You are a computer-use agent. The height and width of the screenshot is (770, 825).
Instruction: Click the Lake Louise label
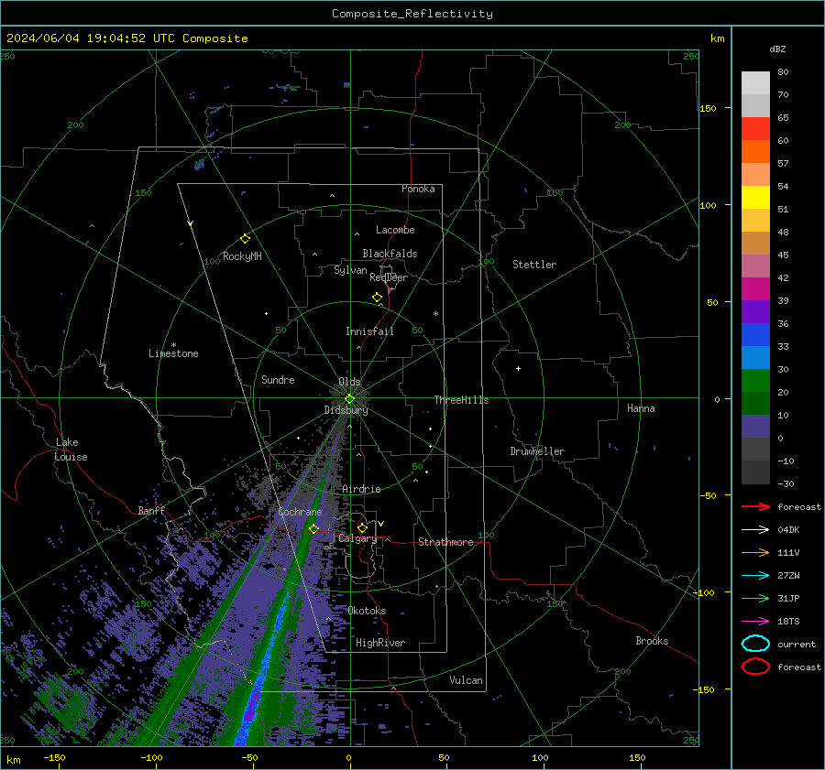click(71, 450)
